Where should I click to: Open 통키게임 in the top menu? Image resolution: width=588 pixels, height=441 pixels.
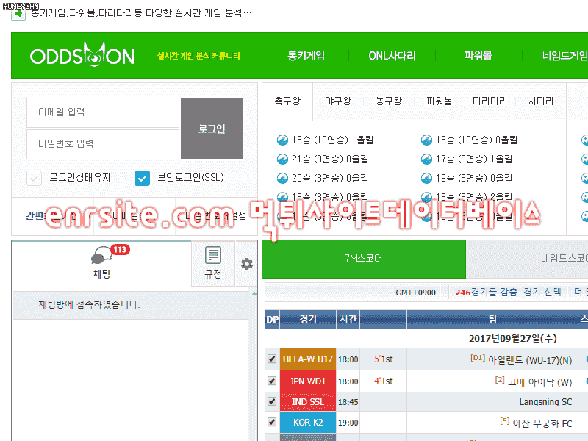pyautogui.click(x=306, y=56)
